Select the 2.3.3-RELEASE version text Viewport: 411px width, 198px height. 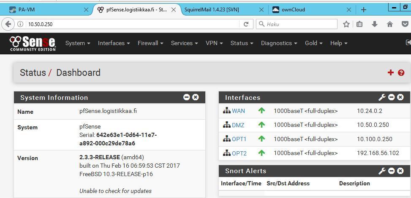click(x=100, y=157)
